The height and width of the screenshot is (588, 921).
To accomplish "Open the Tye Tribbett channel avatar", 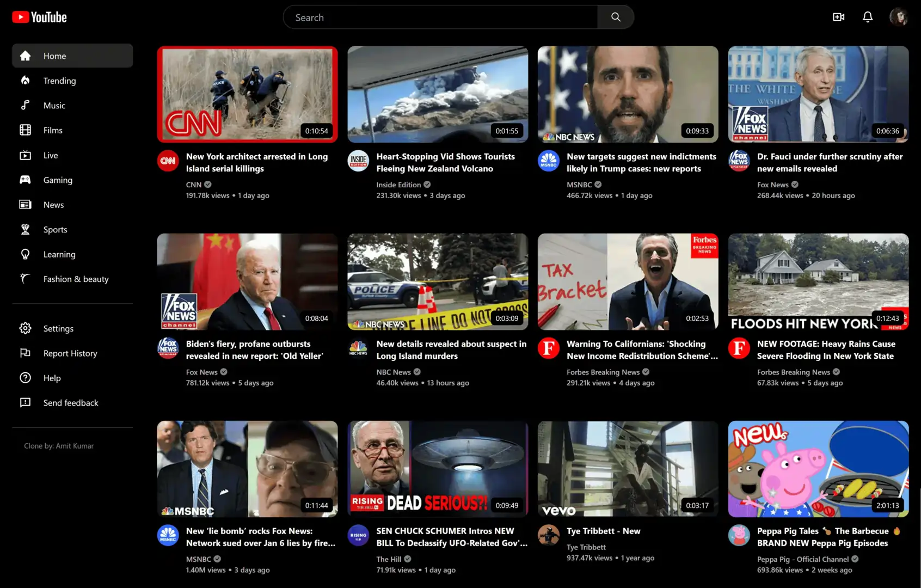I will 548,536.
